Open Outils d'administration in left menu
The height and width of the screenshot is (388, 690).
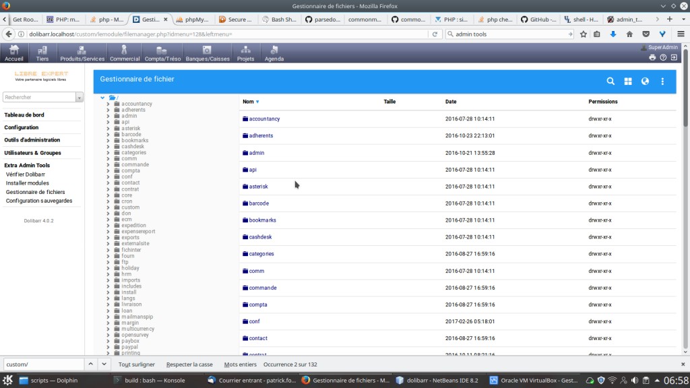(32, 140)
